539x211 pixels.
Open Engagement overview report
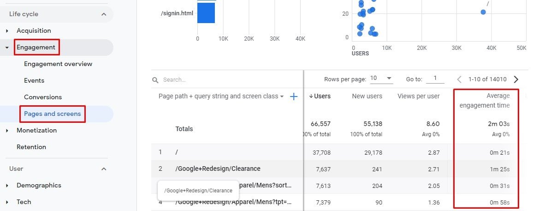pos(58,64)
